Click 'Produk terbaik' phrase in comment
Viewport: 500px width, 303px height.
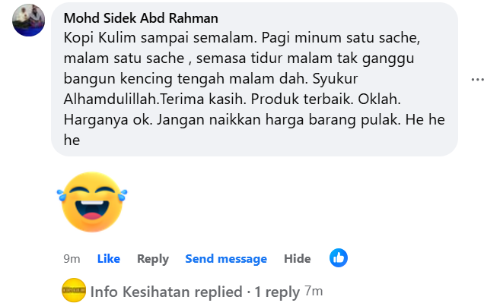(x=301, y=99)
